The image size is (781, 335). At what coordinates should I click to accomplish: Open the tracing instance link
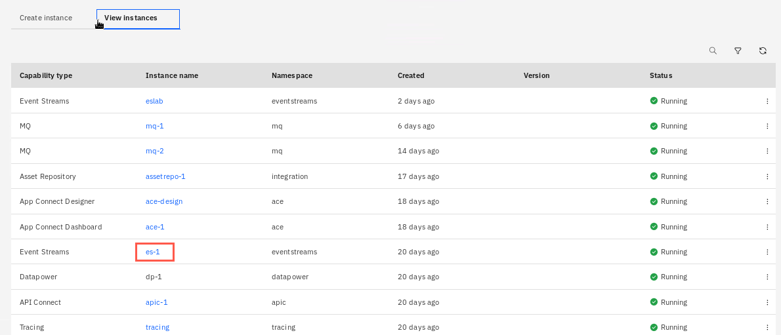[x=158, y=328]
